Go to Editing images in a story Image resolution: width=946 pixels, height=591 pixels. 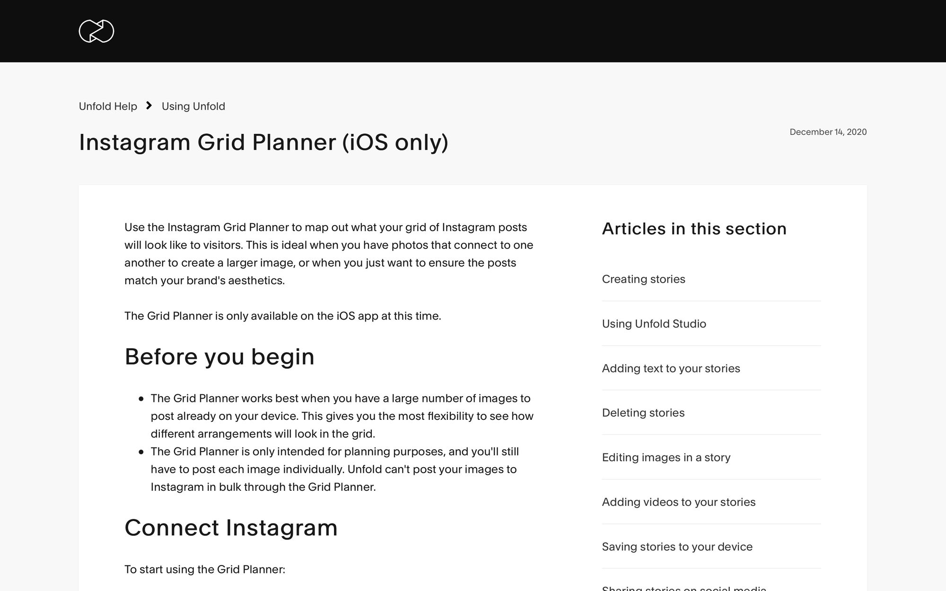tap(666, 457)
